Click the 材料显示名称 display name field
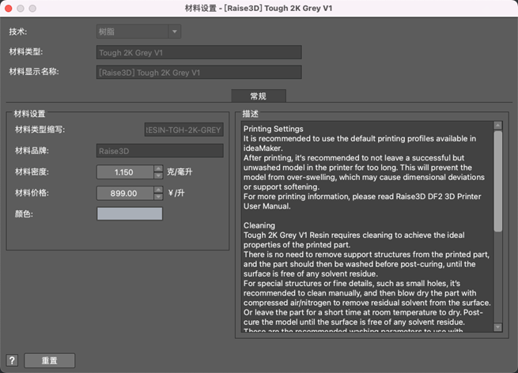Image resolution: width=518 pixels, height=373 pixels. coord(199,73)
